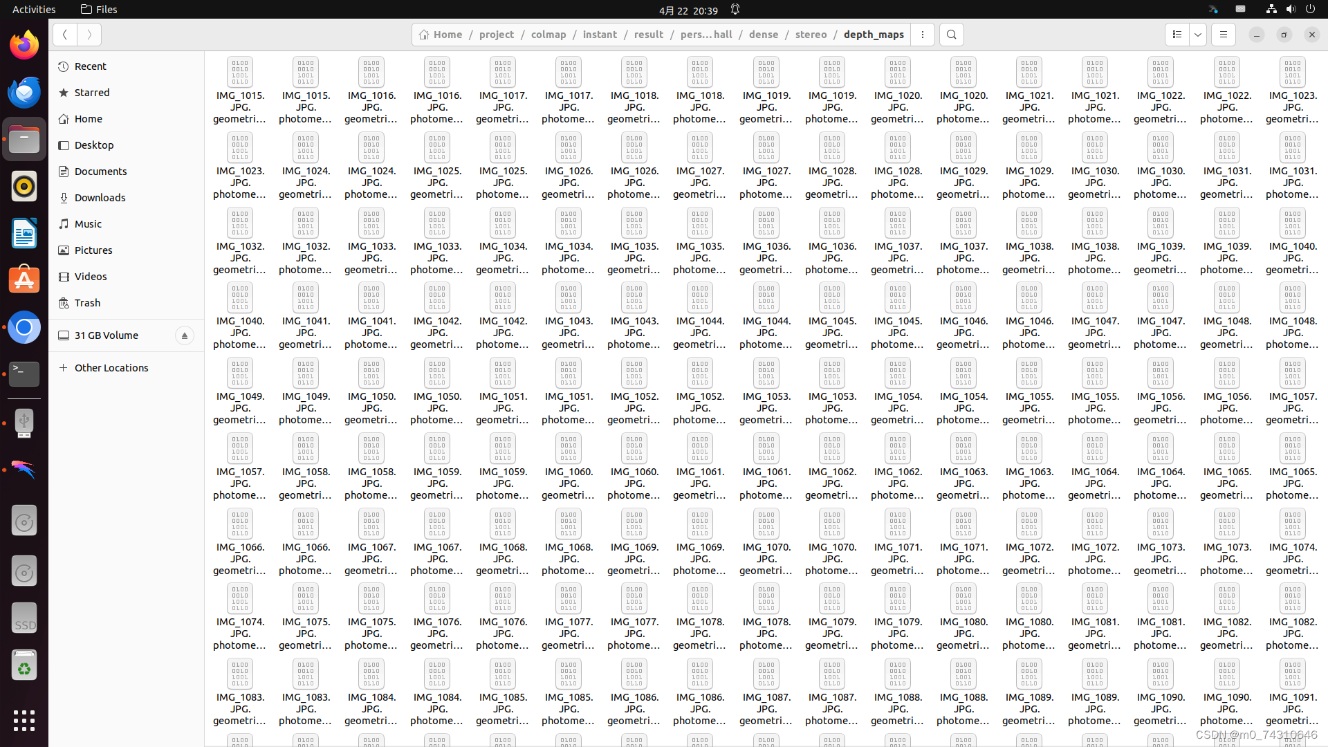Open Rhythmbox from the dock
This screenshot has width=1328, height=747.
pyautogui.click(x=24, y=186)
